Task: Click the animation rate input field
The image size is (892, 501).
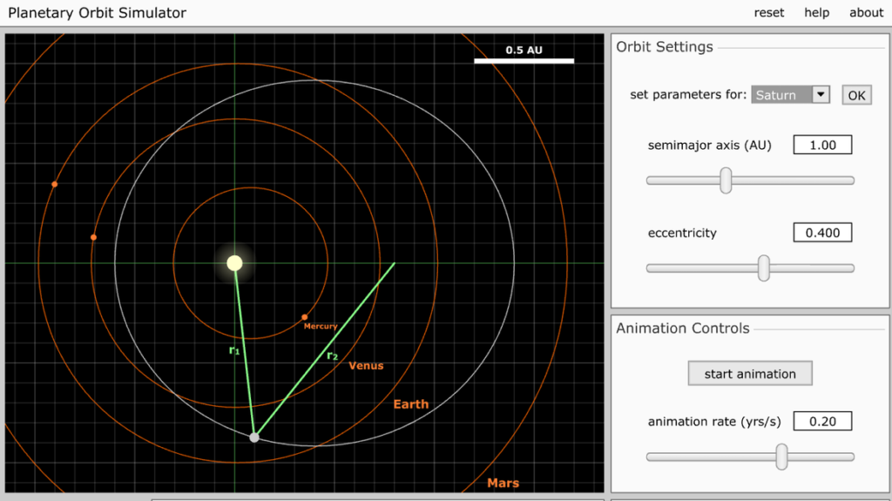Action: point(822,422)
